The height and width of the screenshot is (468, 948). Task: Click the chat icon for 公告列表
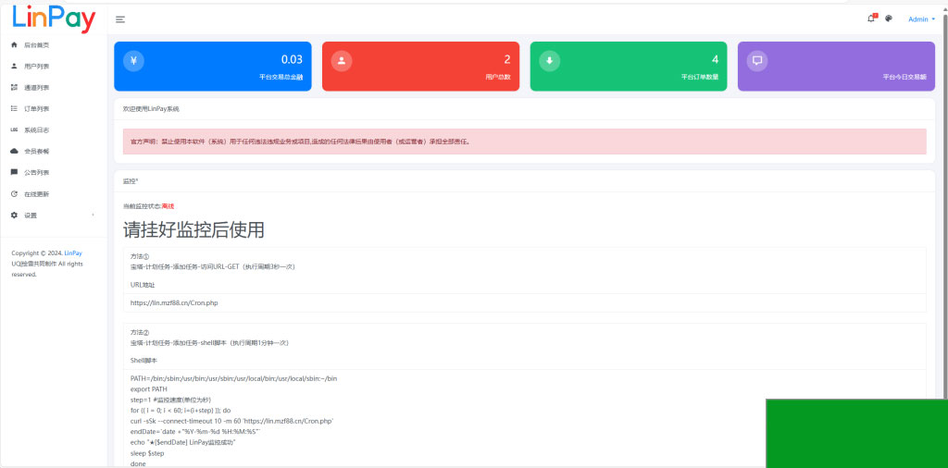[15, 172]
